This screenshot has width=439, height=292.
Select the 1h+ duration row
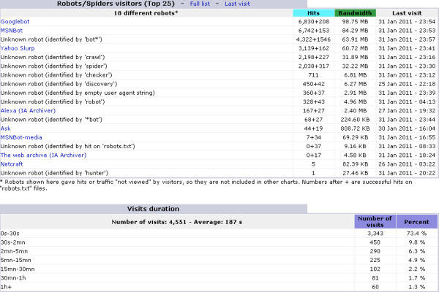point(219,287)
